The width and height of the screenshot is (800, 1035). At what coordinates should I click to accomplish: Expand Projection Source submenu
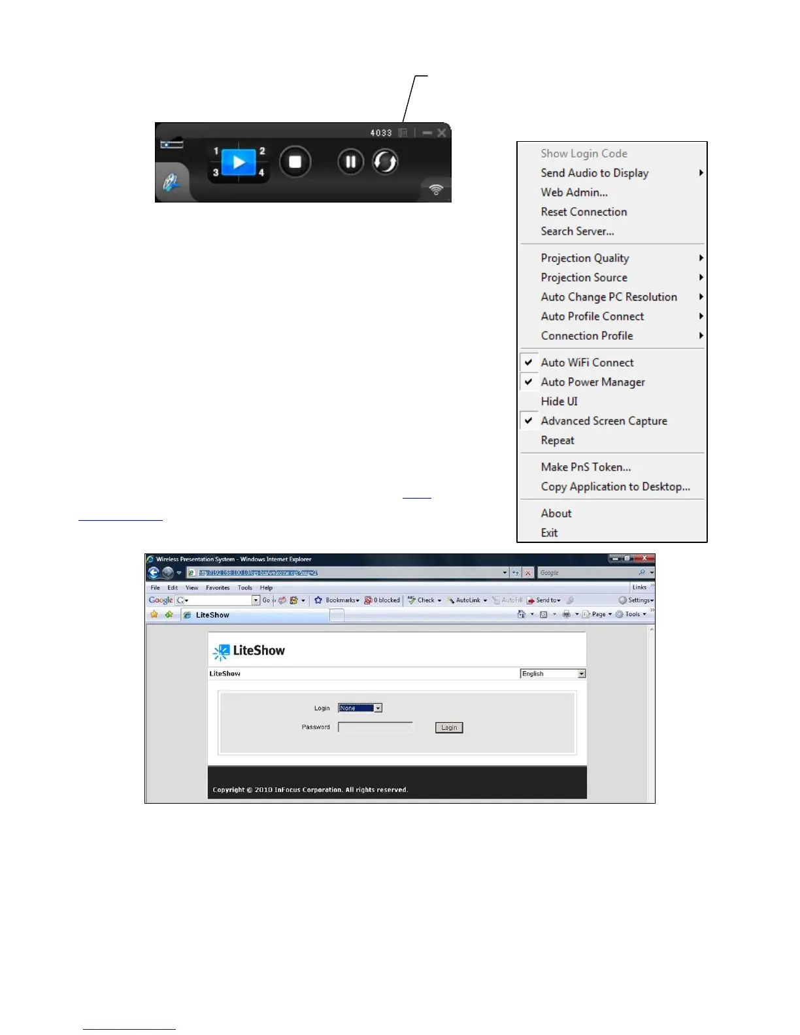tap(612, 278)
